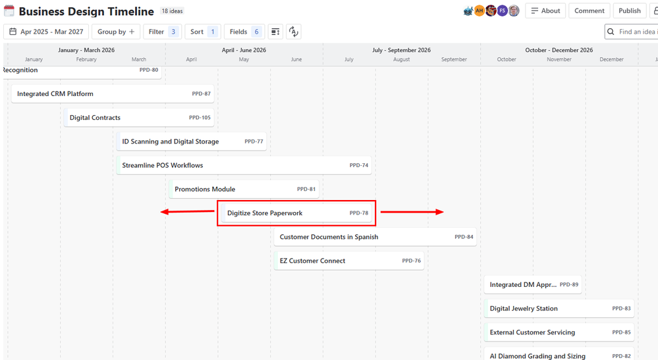Screen dimensions: 658x360
Task: Click the April - June 2026 quarter header
Action: (244, 50)
